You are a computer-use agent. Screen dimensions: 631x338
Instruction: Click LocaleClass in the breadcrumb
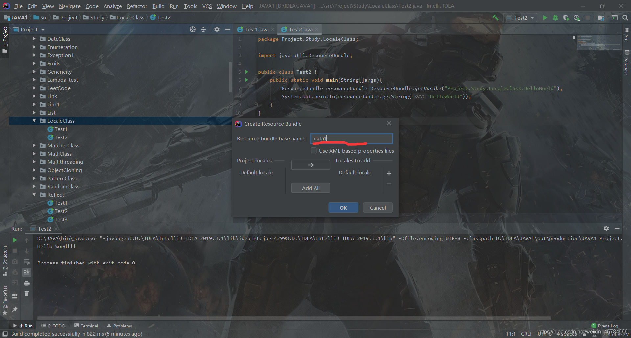point(130,17)
